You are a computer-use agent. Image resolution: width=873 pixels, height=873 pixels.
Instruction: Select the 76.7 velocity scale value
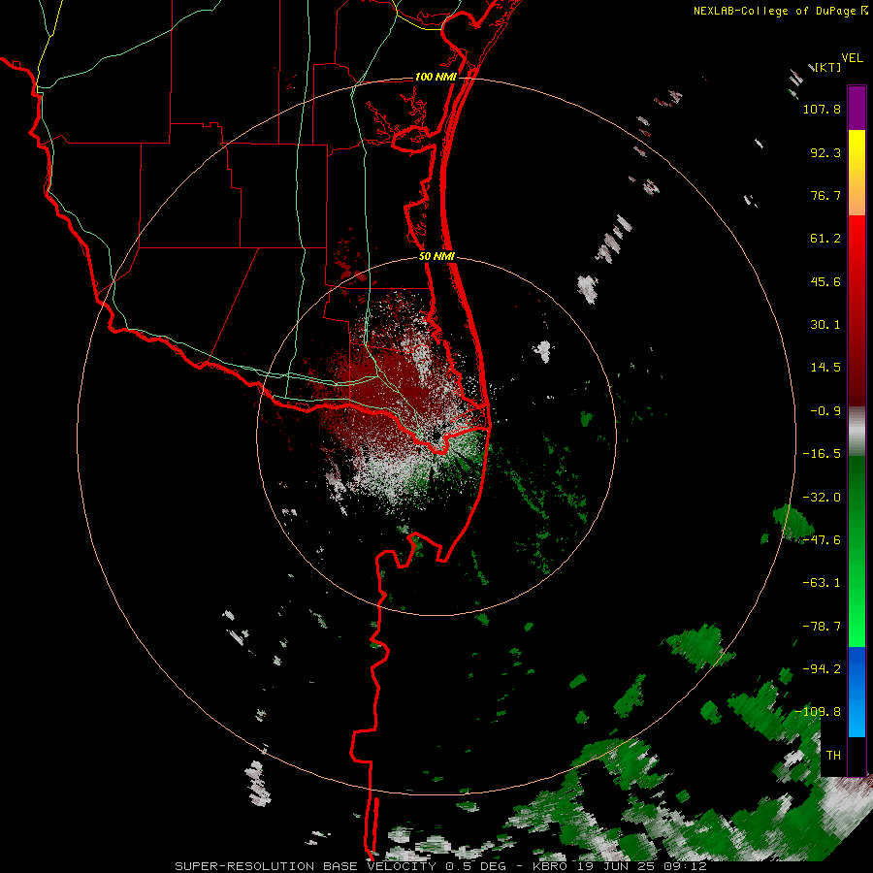825,195
